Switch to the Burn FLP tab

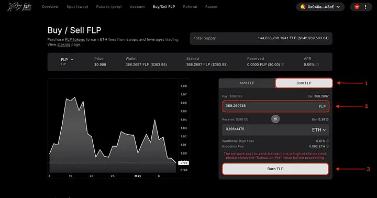click(304, 83)
